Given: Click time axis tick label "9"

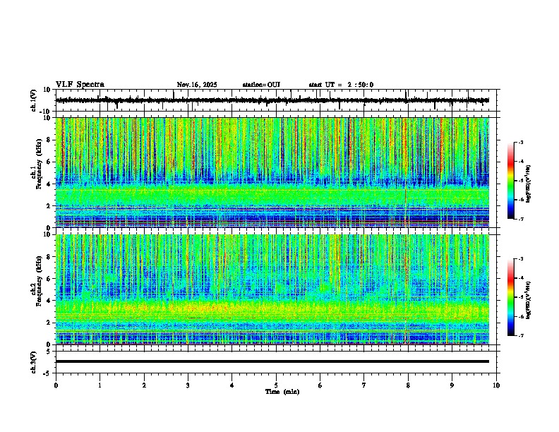Looking at the screenshot, I should point(452,385).
